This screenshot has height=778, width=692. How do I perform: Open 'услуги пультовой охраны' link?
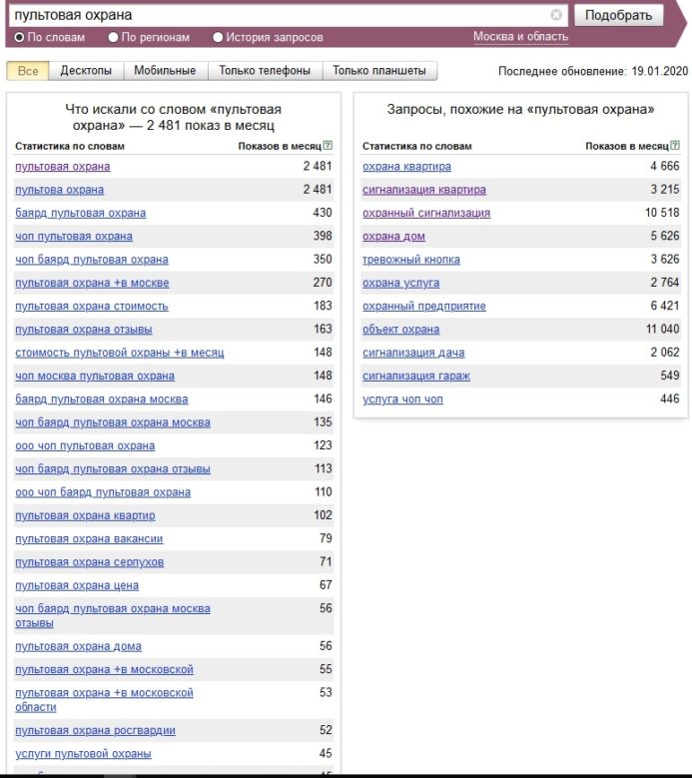click(83, 754)
